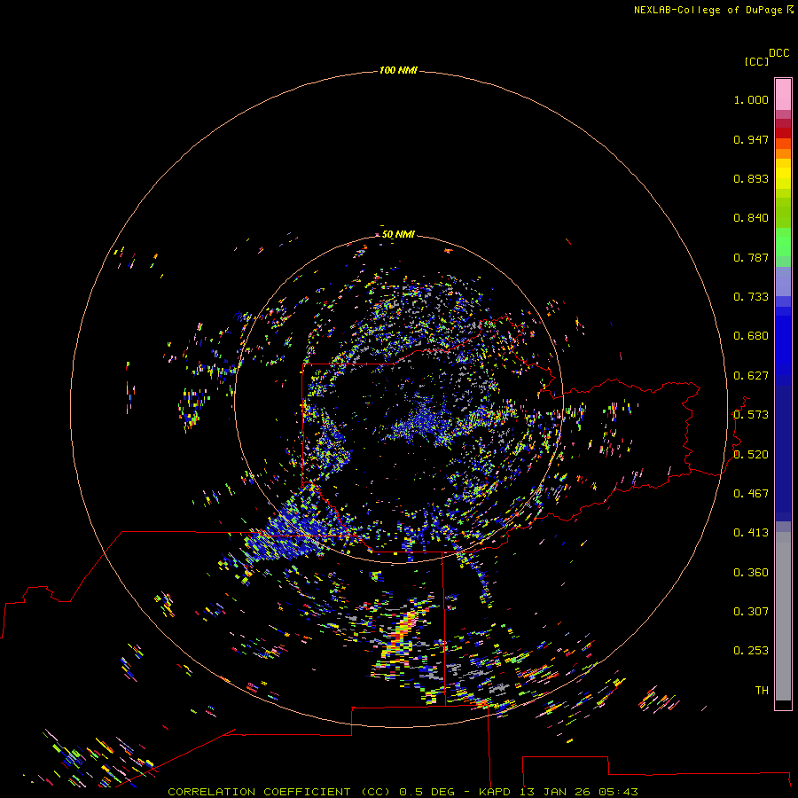The height and width of the screenshot is (798, 798).
Task: Click the DCC [CC] legend title
Action: [x=766, y=57]
